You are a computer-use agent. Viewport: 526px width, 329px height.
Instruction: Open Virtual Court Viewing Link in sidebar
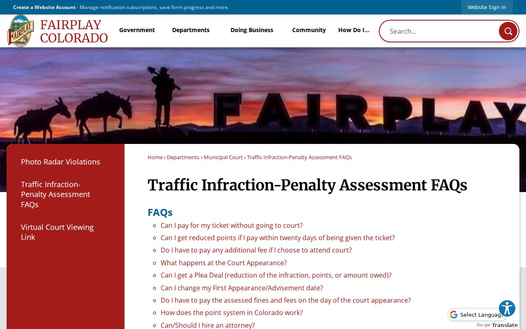click(57, 232)
